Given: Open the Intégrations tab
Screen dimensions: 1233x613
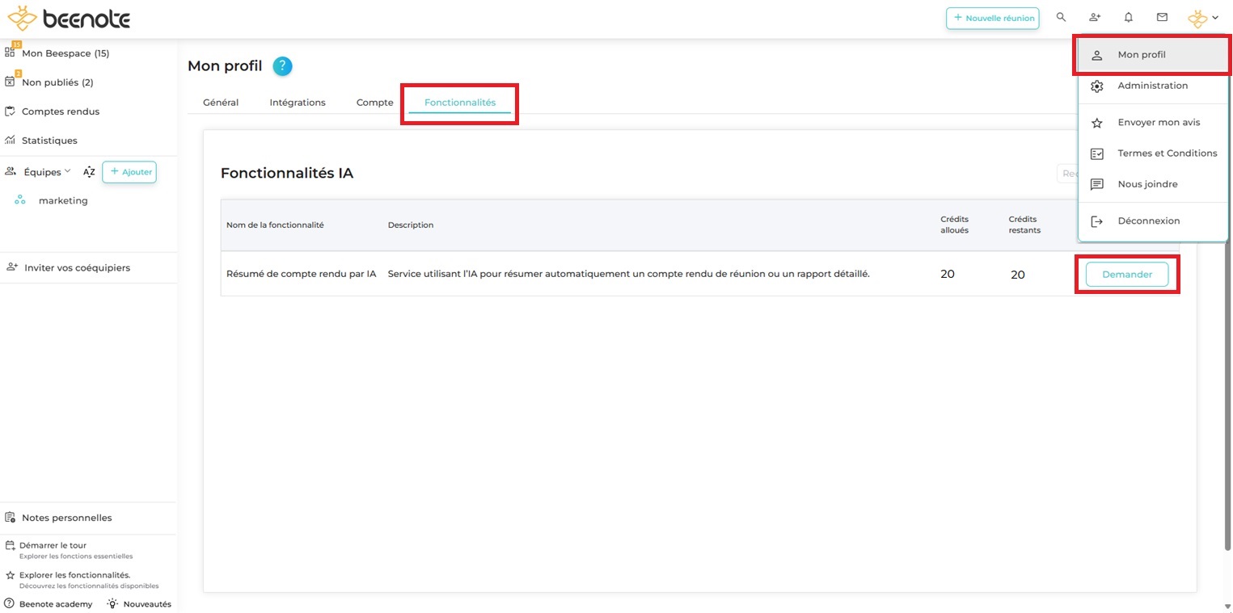Looking at the screenshot, I should click(298, 103).
